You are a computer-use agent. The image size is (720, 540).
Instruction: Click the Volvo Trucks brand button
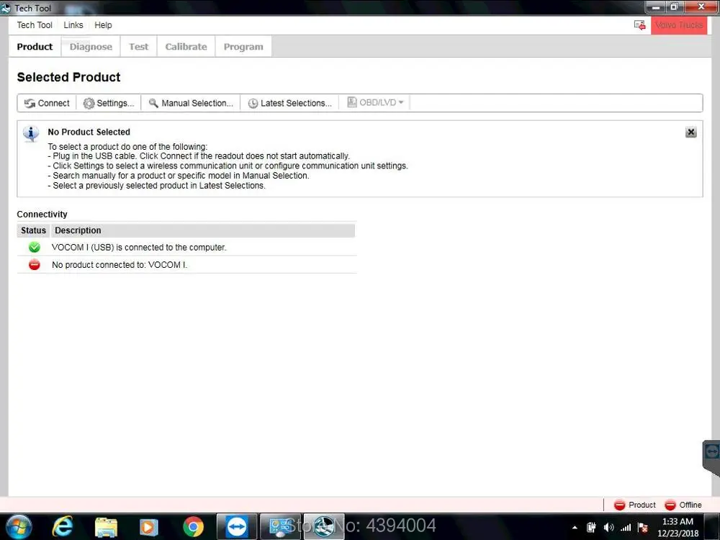[x=679, y=25]
